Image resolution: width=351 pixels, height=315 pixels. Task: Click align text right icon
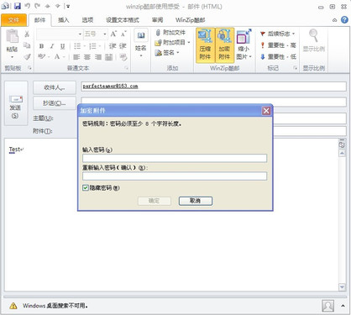point(97,57)
